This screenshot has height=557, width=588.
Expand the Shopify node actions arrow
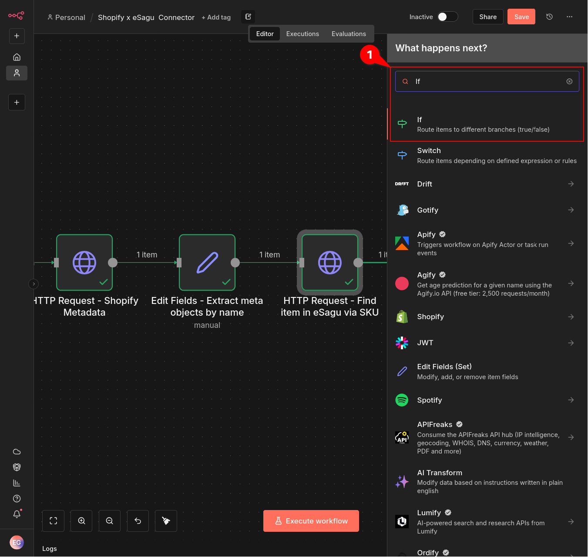[571, 317]
